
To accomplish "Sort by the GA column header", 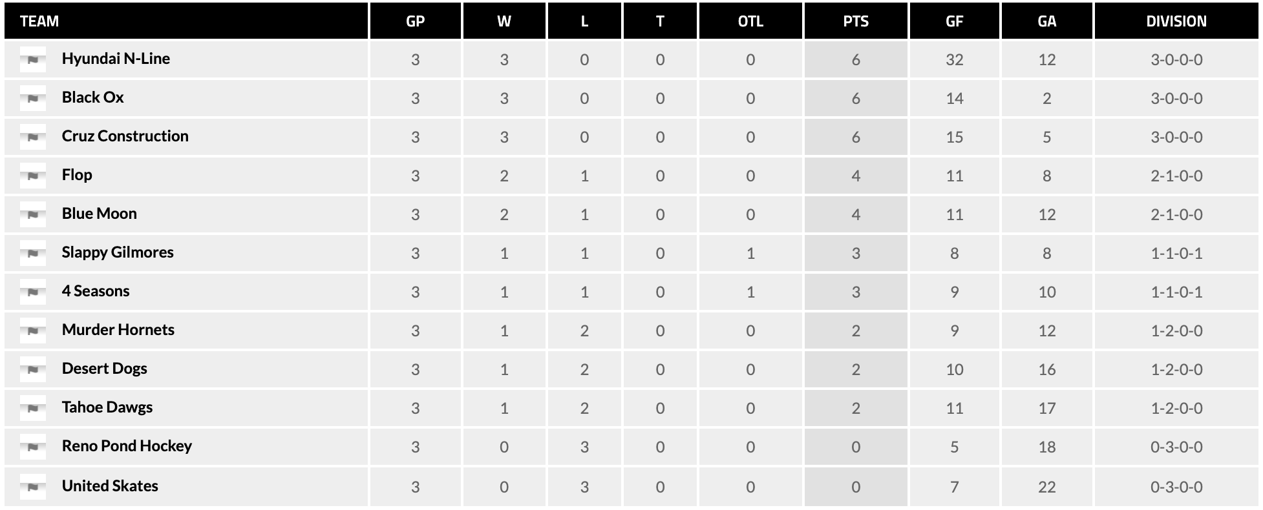I will (1046, 21).
